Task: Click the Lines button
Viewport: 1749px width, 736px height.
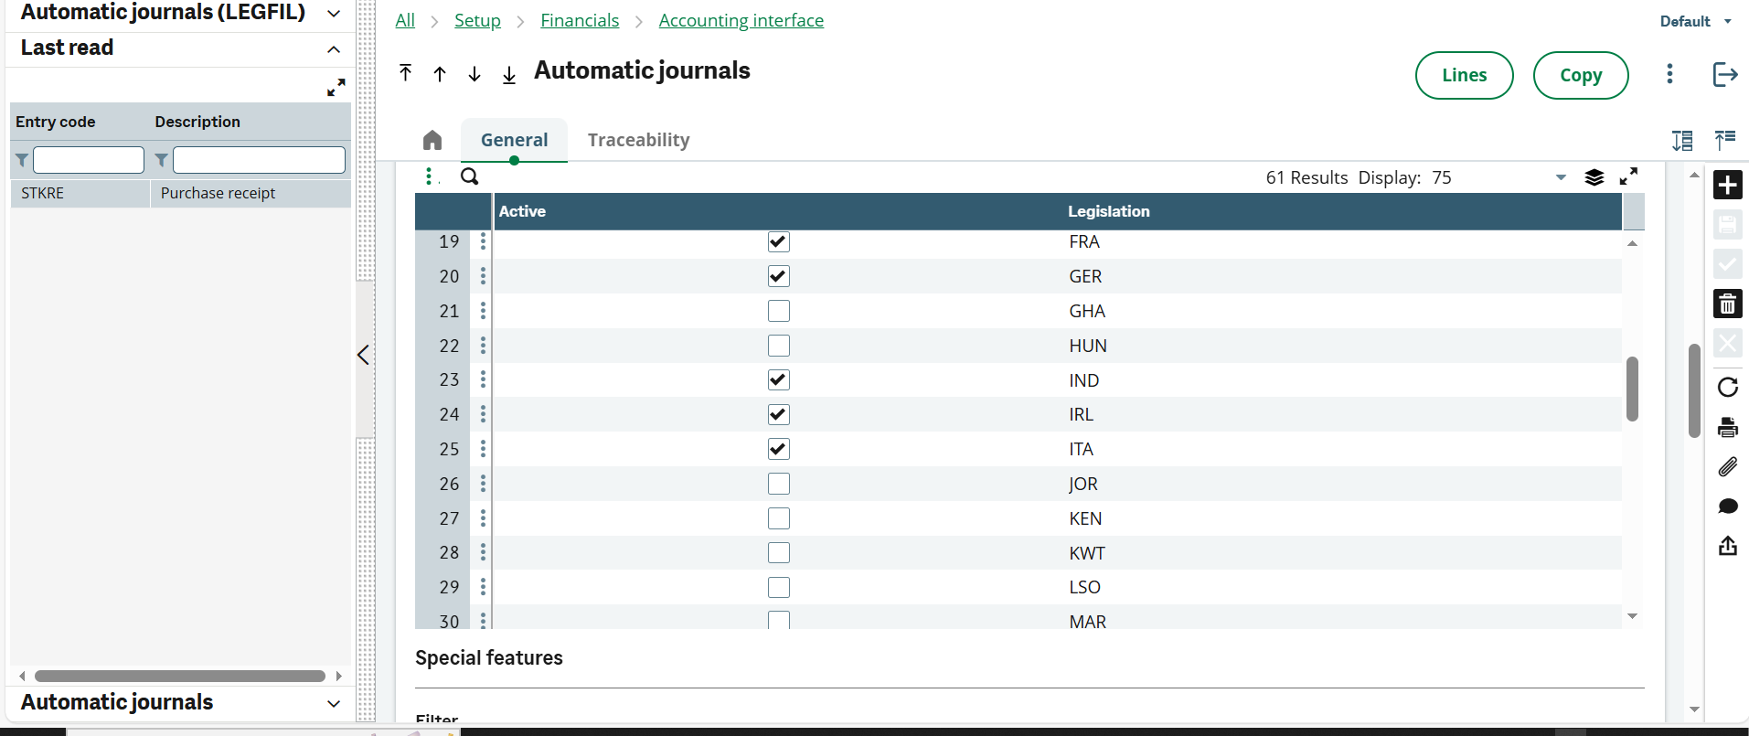Action: pos(1464,75)
